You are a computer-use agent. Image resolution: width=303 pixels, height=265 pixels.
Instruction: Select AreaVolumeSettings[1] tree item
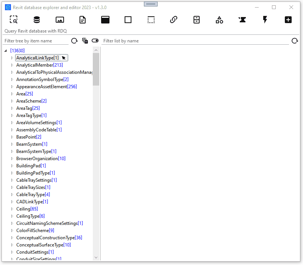point(39,122)
